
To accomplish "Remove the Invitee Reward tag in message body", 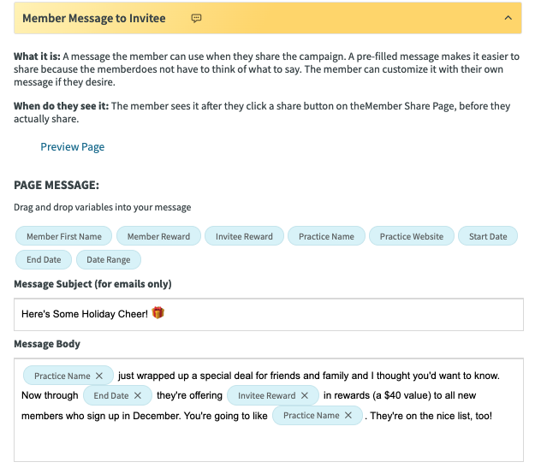I will [x=305, y=395].
